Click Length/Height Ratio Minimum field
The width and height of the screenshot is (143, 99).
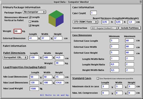coord(114,64)
